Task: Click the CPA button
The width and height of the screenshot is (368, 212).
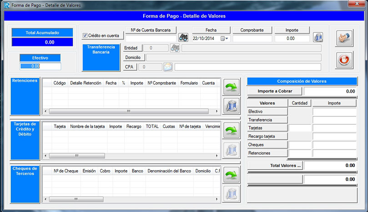Action: coord(130,67)
